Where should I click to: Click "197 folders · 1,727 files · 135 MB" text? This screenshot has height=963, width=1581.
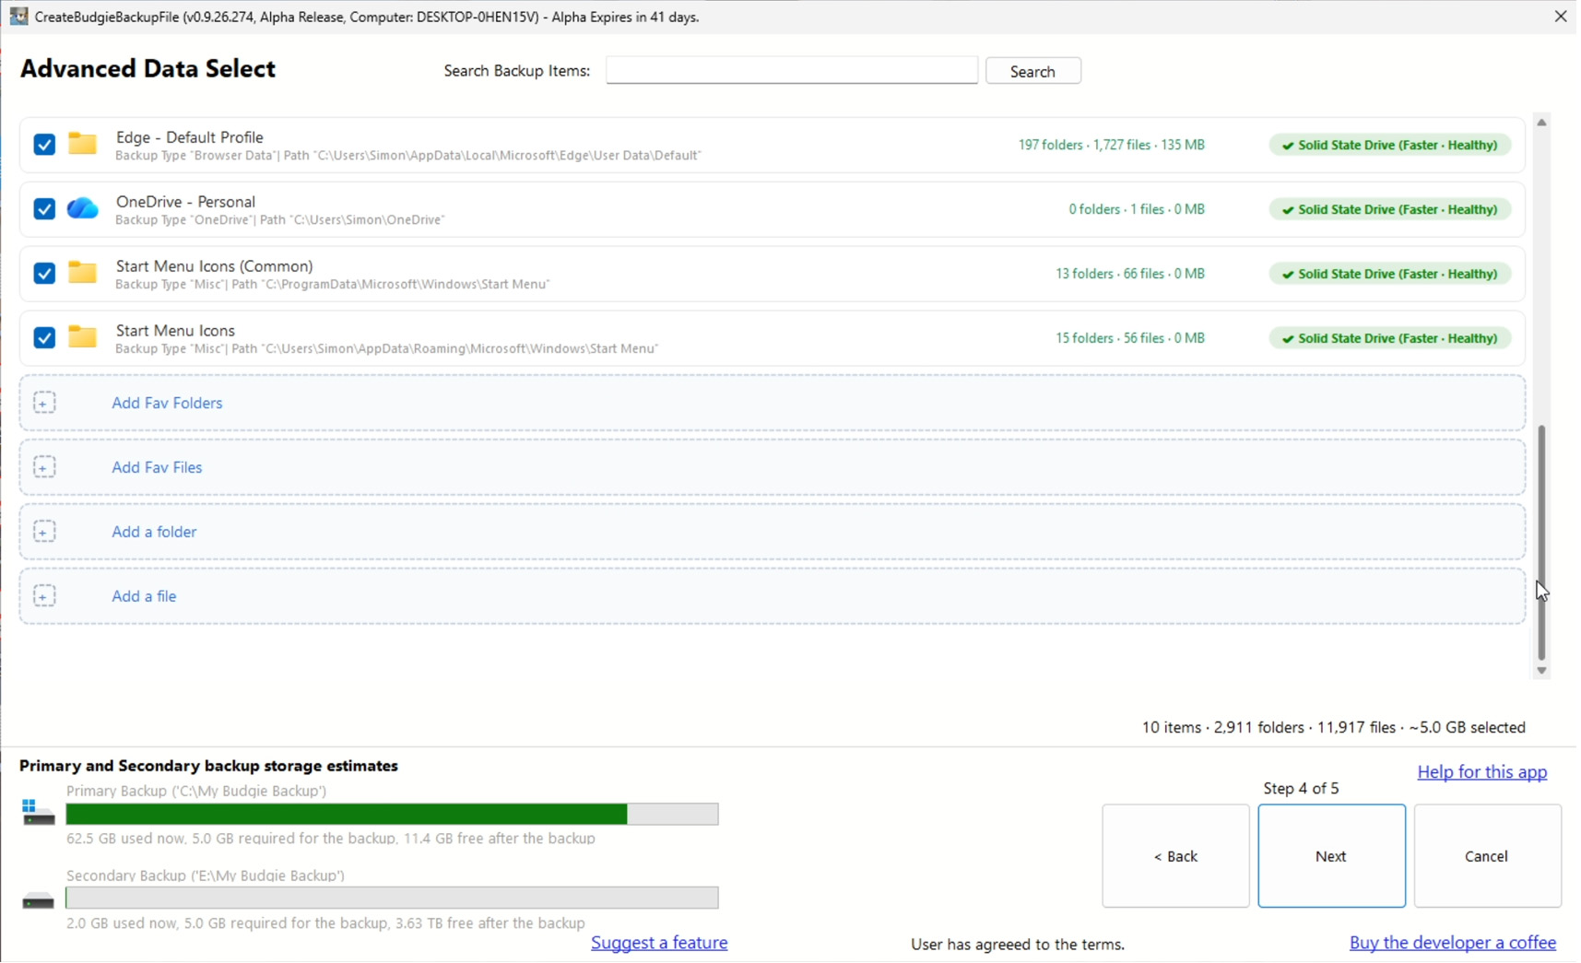point(1111,145)
